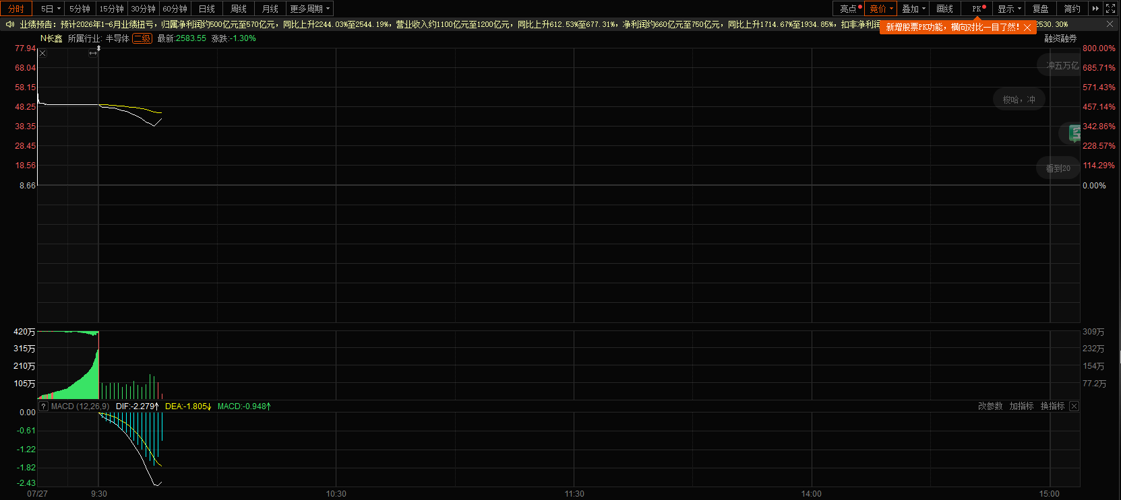
Task: Click the double-arrow more tools icon
Action: [x=1095, y=9]
